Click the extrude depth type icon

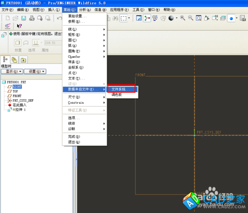point(36,43)
